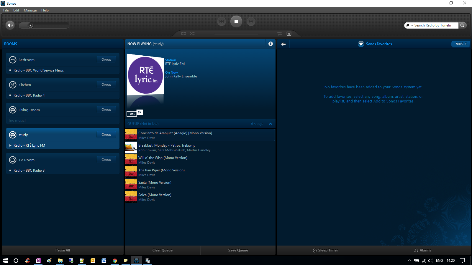The width and height of the screenshot is (472, 265).
Task: Group the Kitchen room
Action: 106,85
